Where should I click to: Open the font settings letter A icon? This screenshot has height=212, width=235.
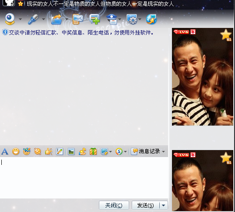click(5, 151)
